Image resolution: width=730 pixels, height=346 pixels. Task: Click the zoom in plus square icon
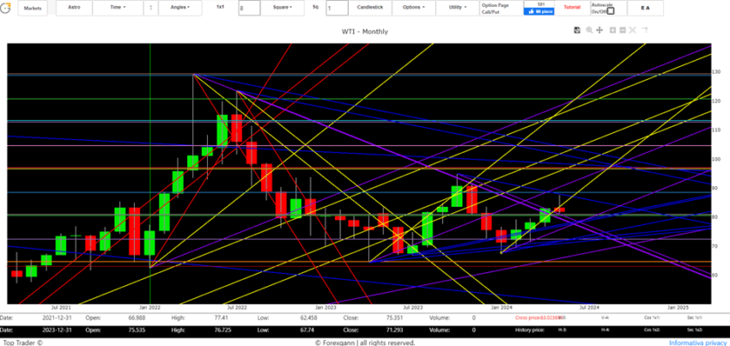612,30
